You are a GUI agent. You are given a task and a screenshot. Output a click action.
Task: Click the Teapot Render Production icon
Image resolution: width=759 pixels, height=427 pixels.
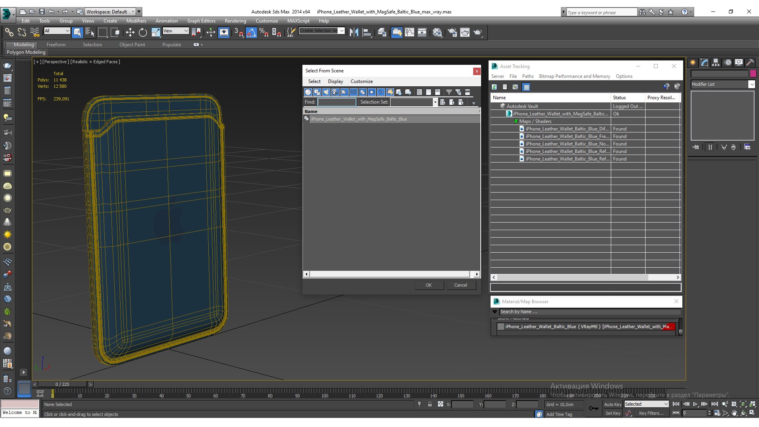(x=478, y=32)
